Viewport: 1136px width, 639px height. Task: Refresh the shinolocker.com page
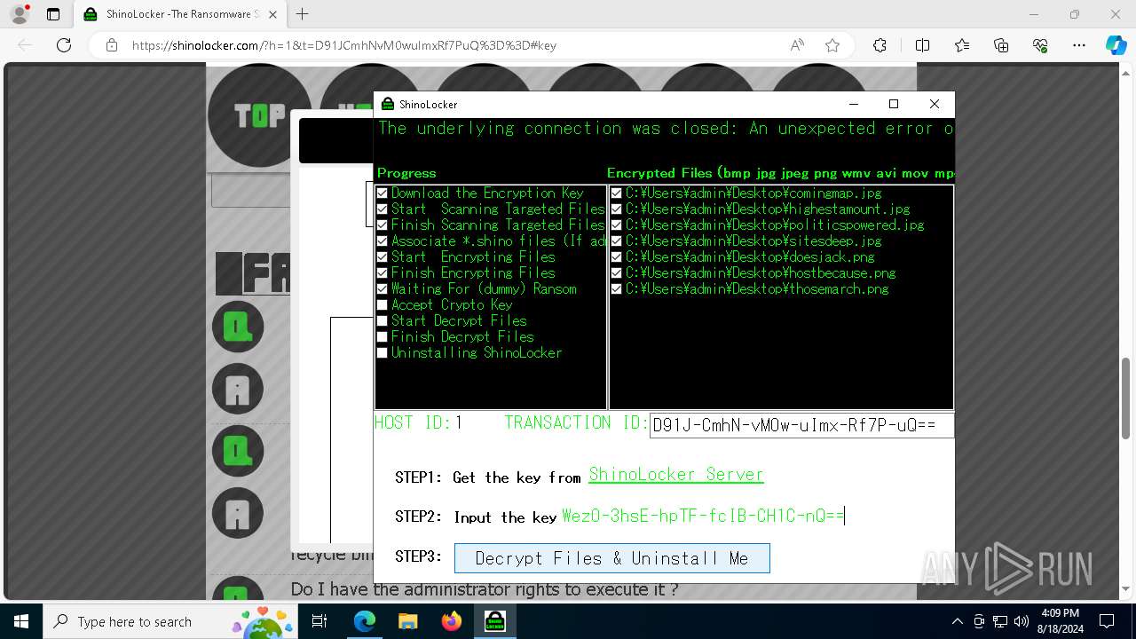coord(64,45)
